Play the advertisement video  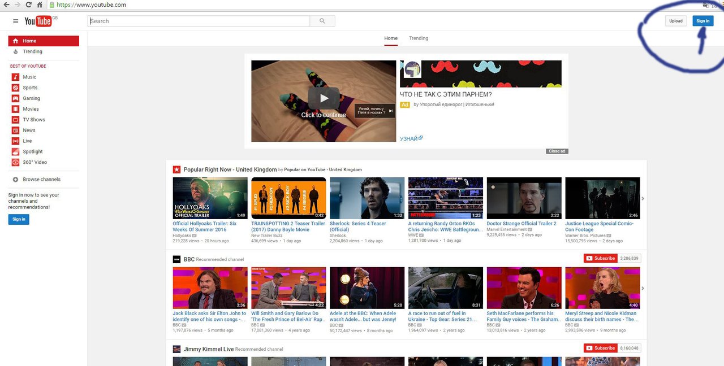pyautogui.click(x=324, y=98)
